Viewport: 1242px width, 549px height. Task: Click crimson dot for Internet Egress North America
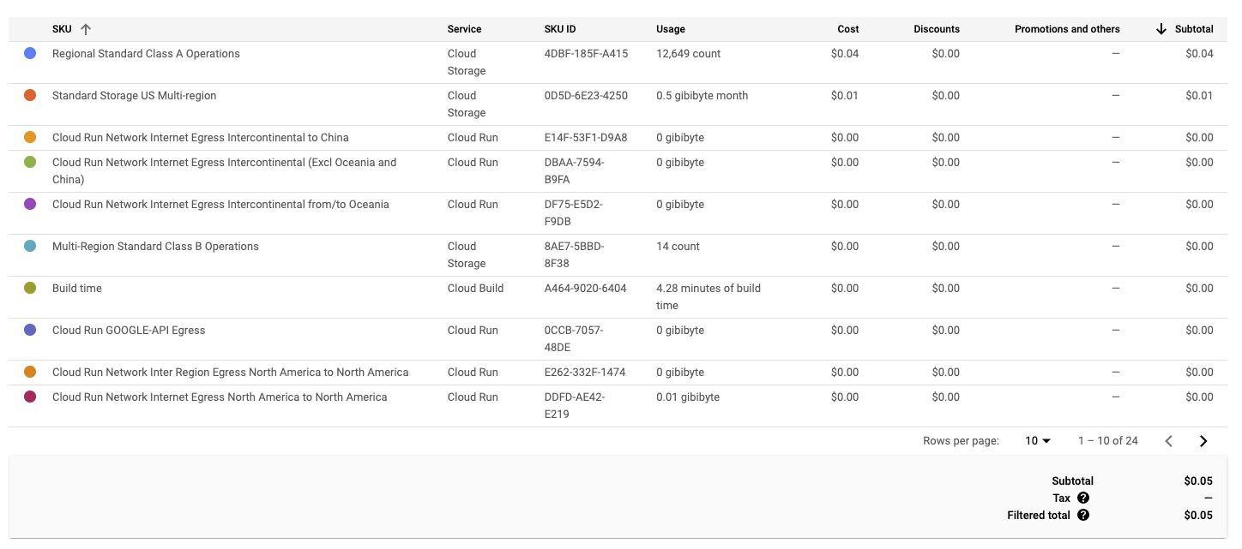click(x=30, y=397)
